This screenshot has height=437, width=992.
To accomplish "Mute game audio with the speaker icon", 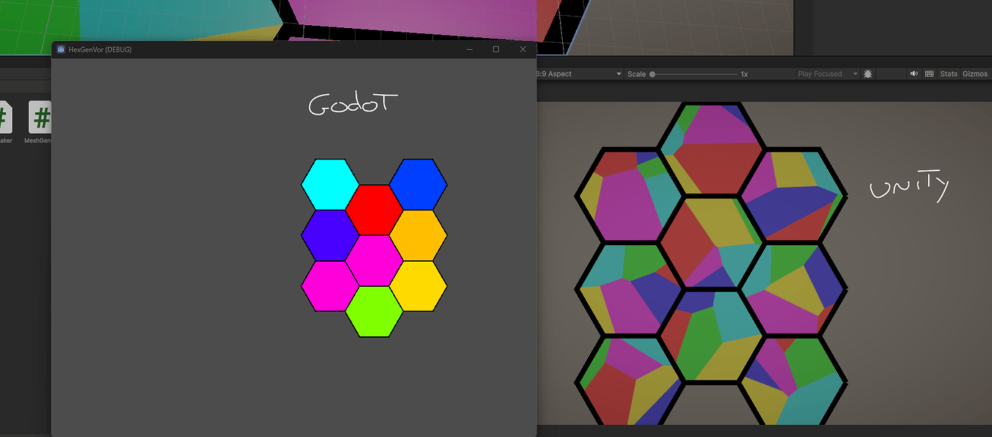I will (913, 73).
